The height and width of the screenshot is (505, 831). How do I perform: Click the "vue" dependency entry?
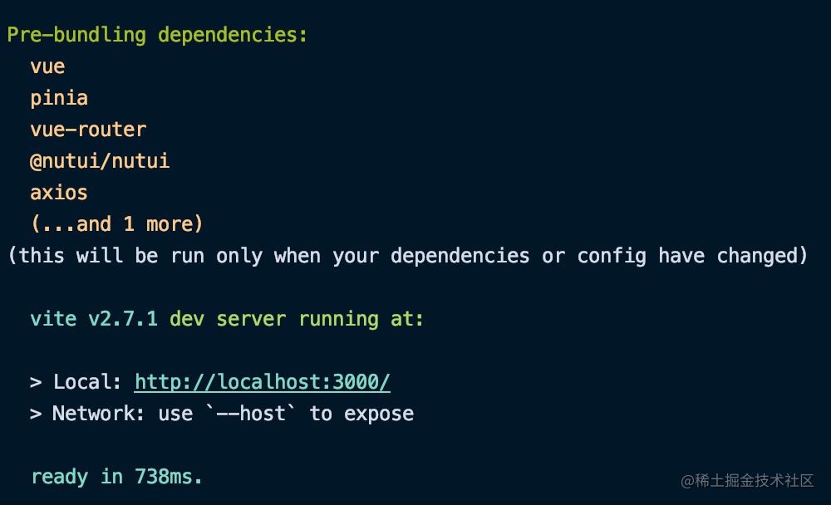point(47,66)
